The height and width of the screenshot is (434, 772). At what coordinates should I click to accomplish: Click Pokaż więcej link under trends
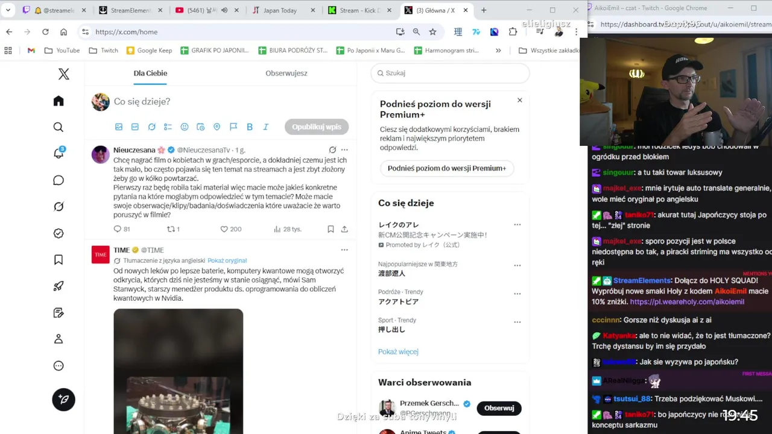pyautogui.click(x=398, y=351)
